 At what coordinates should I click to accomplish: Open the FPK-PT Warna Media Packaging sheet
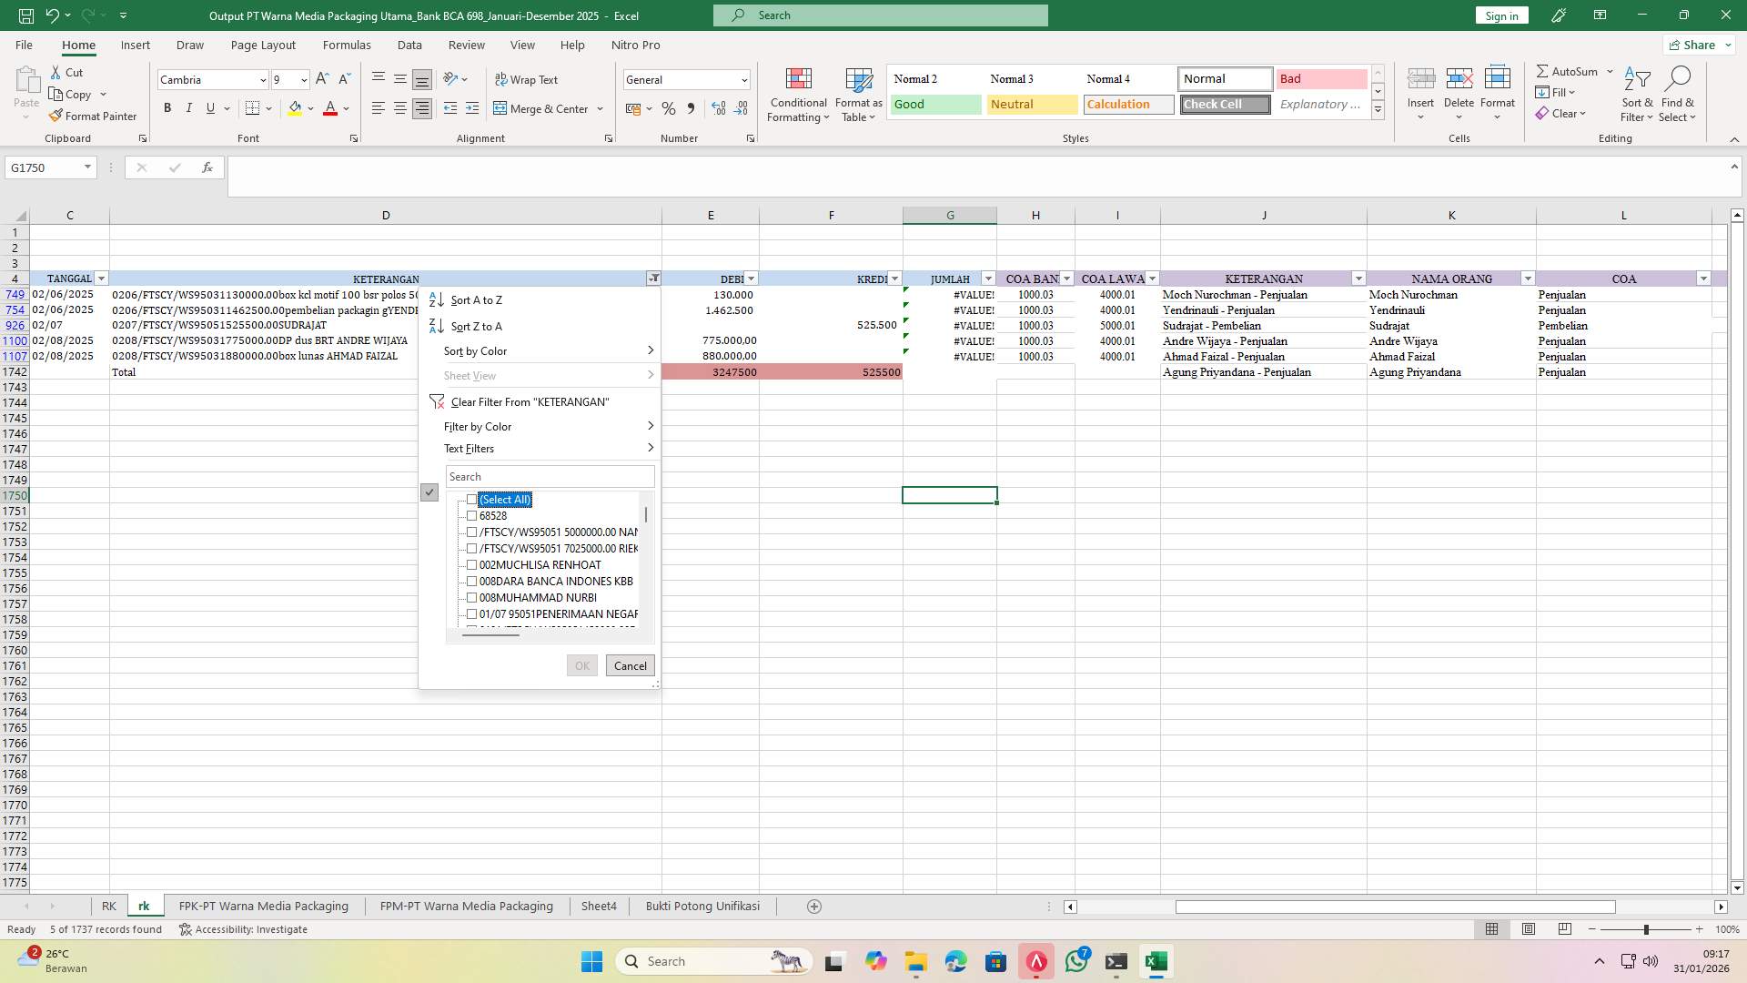pyautogui.click(x=263, y=906)
